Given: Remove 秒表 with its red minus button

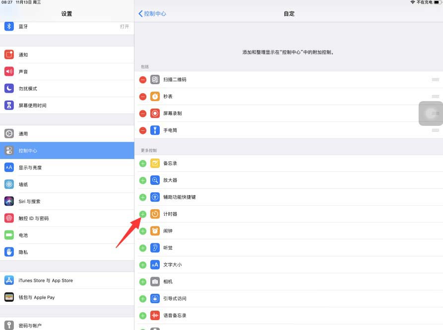Looking at the screenshot, I should coord(143,97).
